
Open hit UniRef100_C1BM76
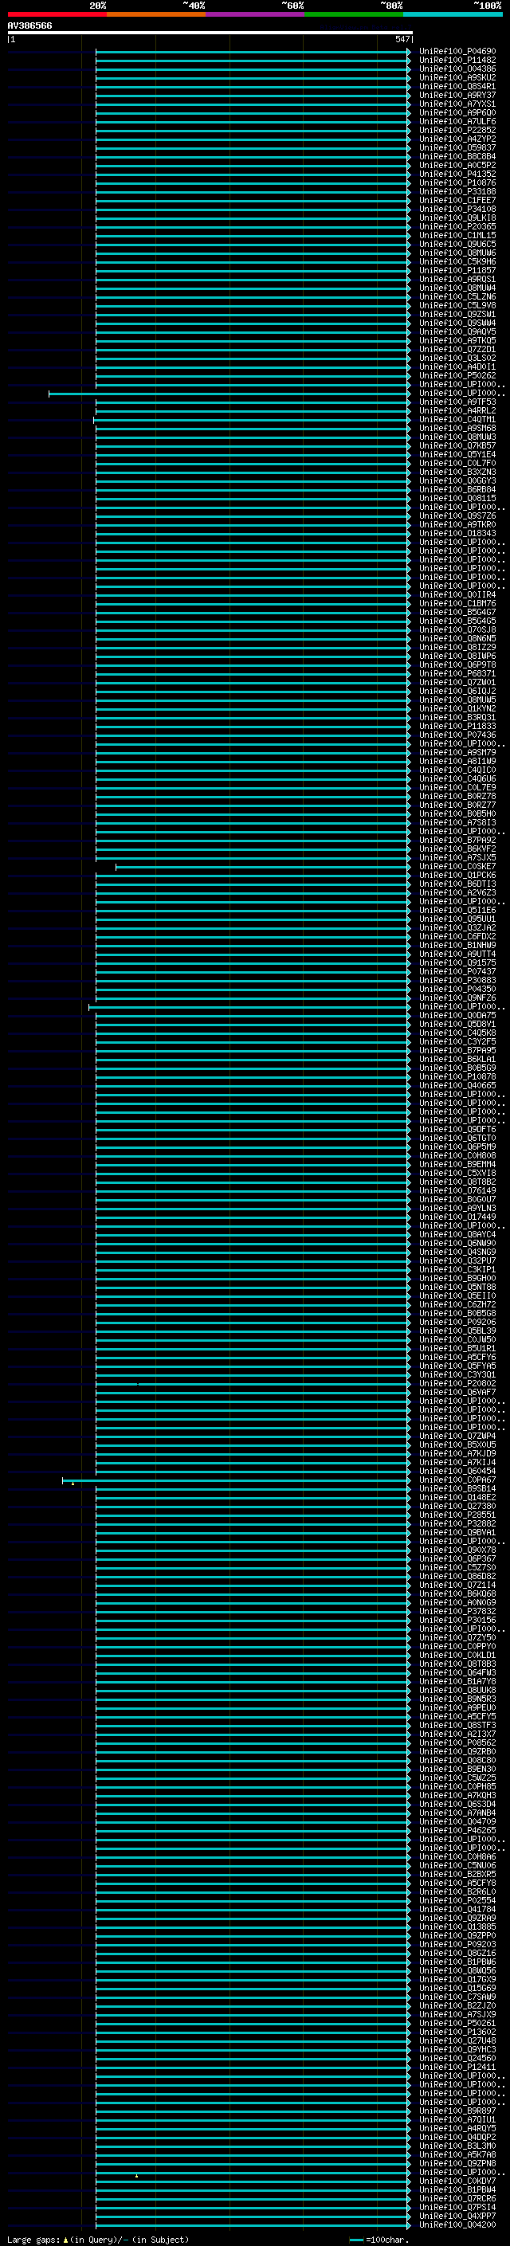click(457, 603)
